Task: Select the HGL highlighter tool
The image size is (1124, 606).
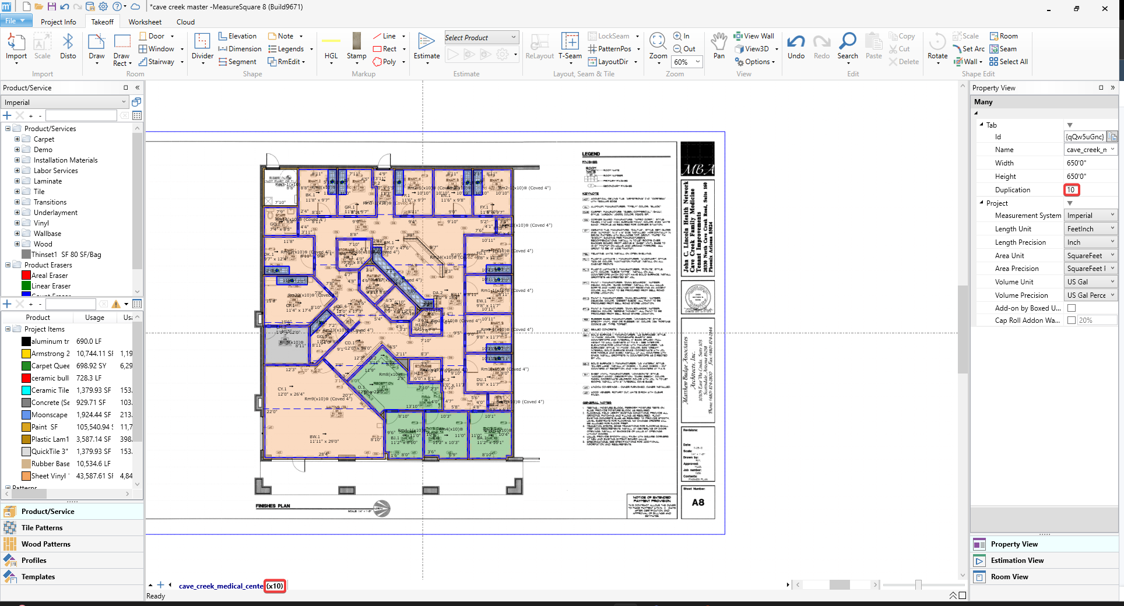Action: pyautogui.click(x=331, y=47)
